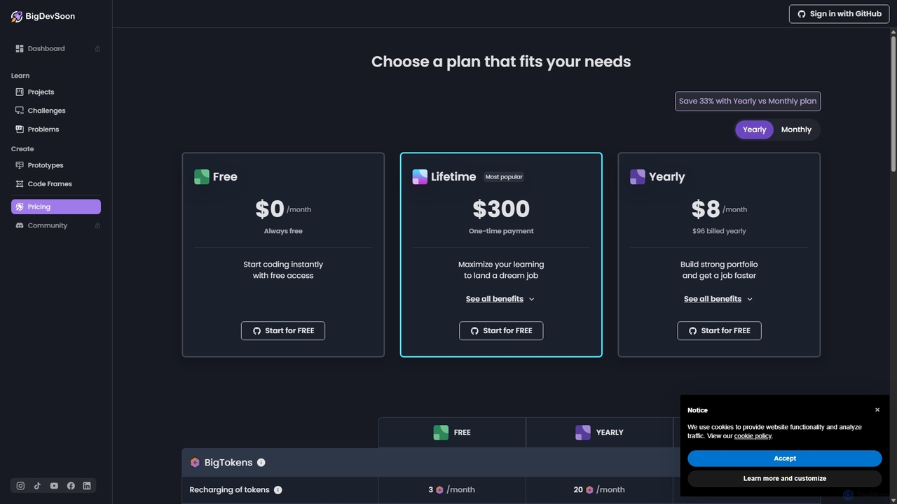Open LinkedIn social icon in sidebar
Image resolution: width=897 pixels, height=504 pixels.
(87, 486)
